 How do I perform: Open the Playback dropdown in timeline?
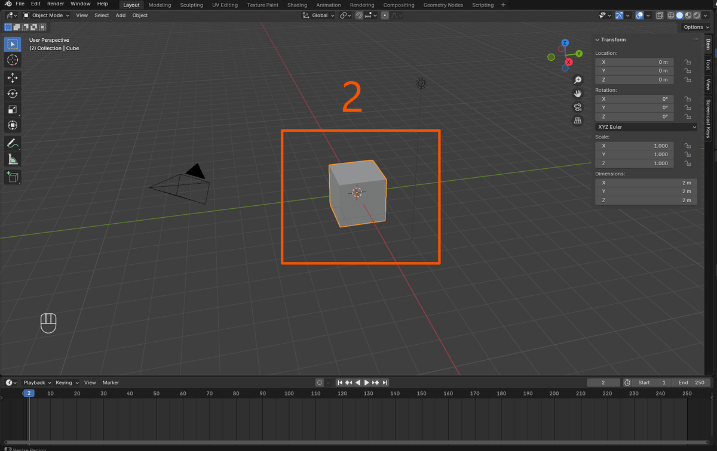click(x=37, y=382)
